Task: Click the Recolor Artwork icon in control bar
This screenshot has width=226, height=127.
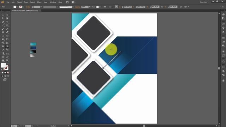Action: (105, 7)
